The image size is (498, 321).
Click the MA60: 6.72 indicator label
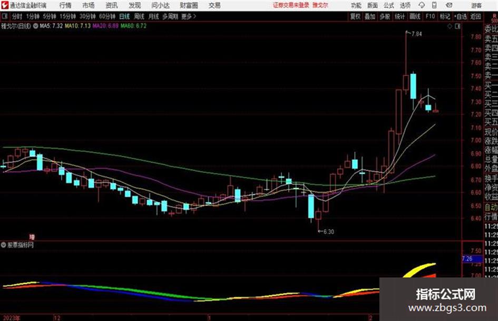(133, 26)
